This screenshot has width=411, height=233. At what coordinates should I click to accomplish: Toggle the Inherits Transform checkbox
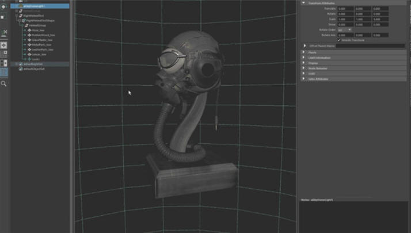point(339,40)
